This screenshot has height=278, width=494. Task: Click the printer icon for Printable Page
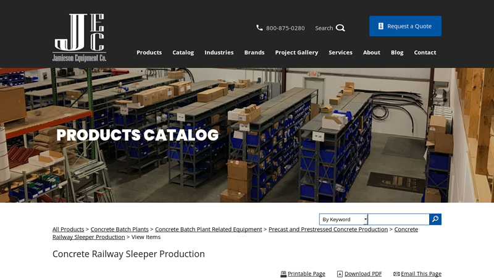click(283, 274)
